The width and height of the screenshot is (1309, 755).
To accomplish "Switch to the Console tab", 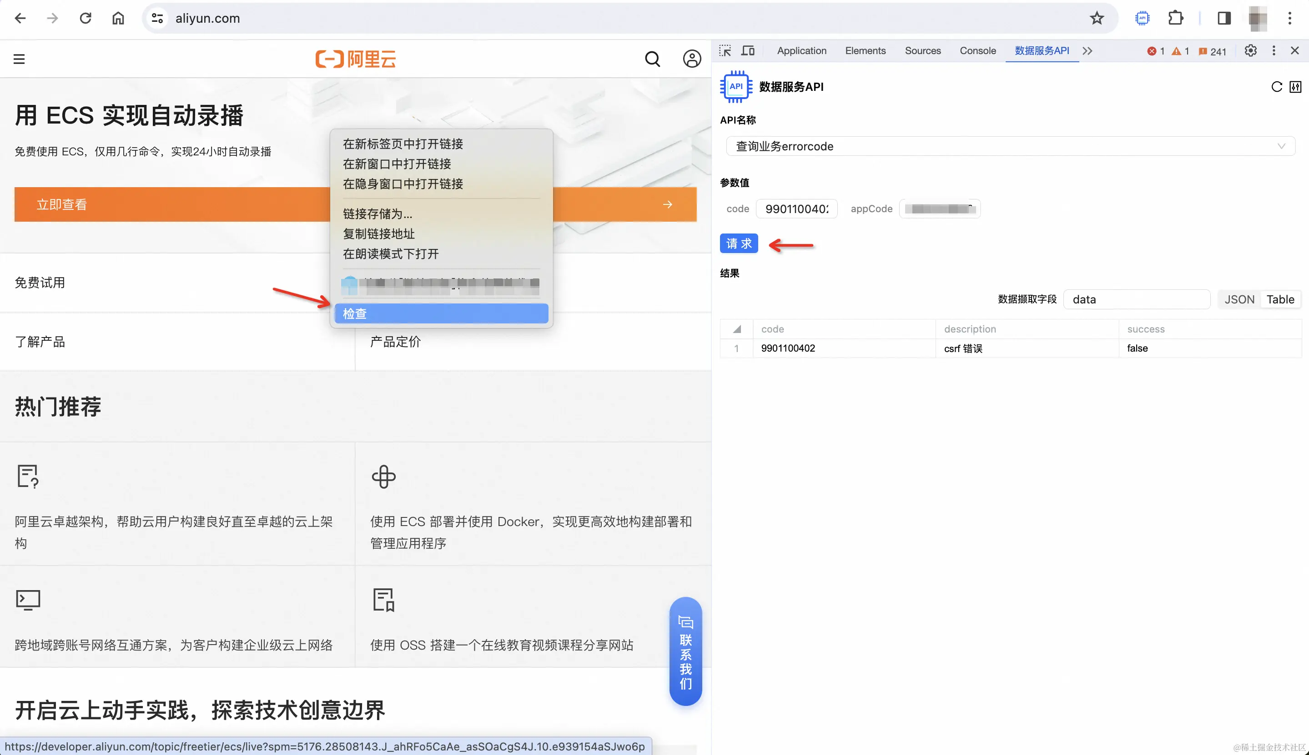I will 977,51.
